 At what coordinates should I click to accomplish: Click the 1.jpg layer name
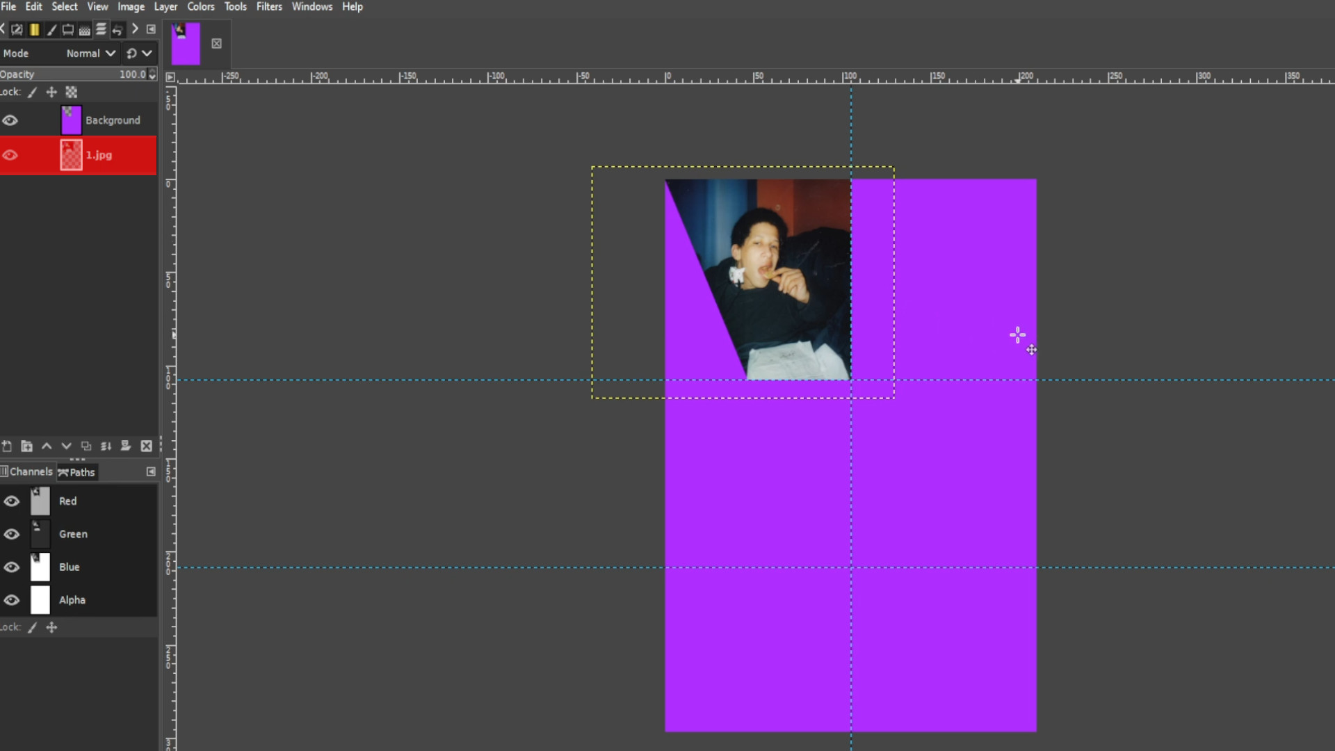[99, 155]
